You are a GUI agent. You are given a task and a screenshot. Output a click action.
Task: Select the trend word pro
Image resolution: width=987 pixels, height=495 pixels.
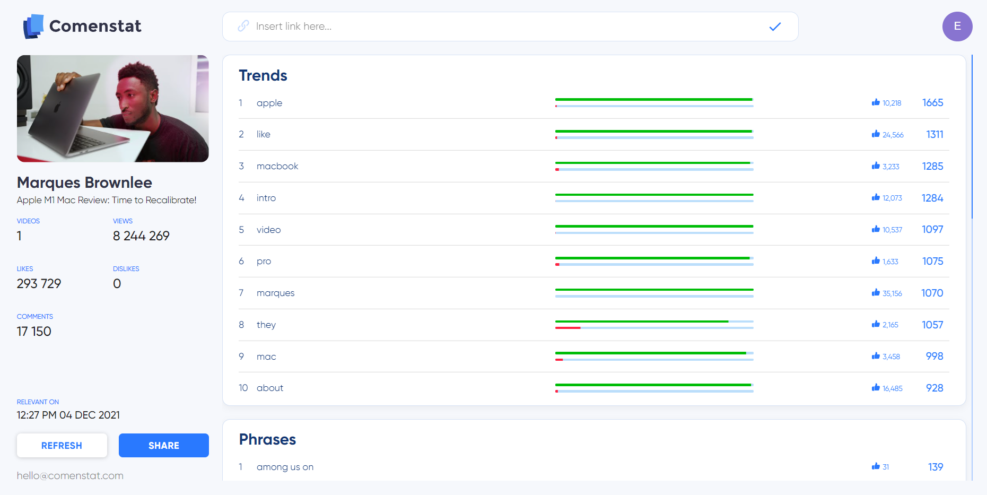point(264,262)
